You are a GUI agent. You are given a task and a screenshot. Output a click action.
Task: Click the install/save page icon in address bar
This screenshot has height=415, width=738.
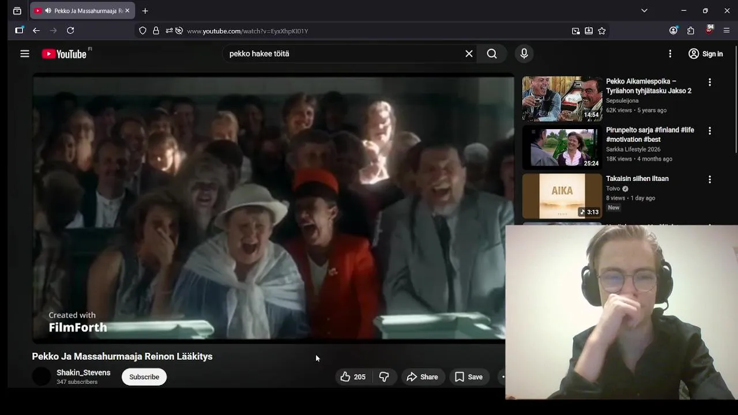pyautogui.click(x=589, y=31)
